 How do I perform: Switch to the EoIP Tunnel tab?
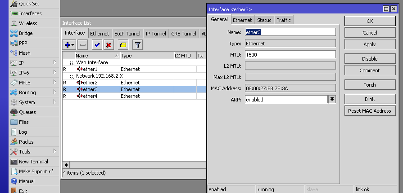(127, 34)
